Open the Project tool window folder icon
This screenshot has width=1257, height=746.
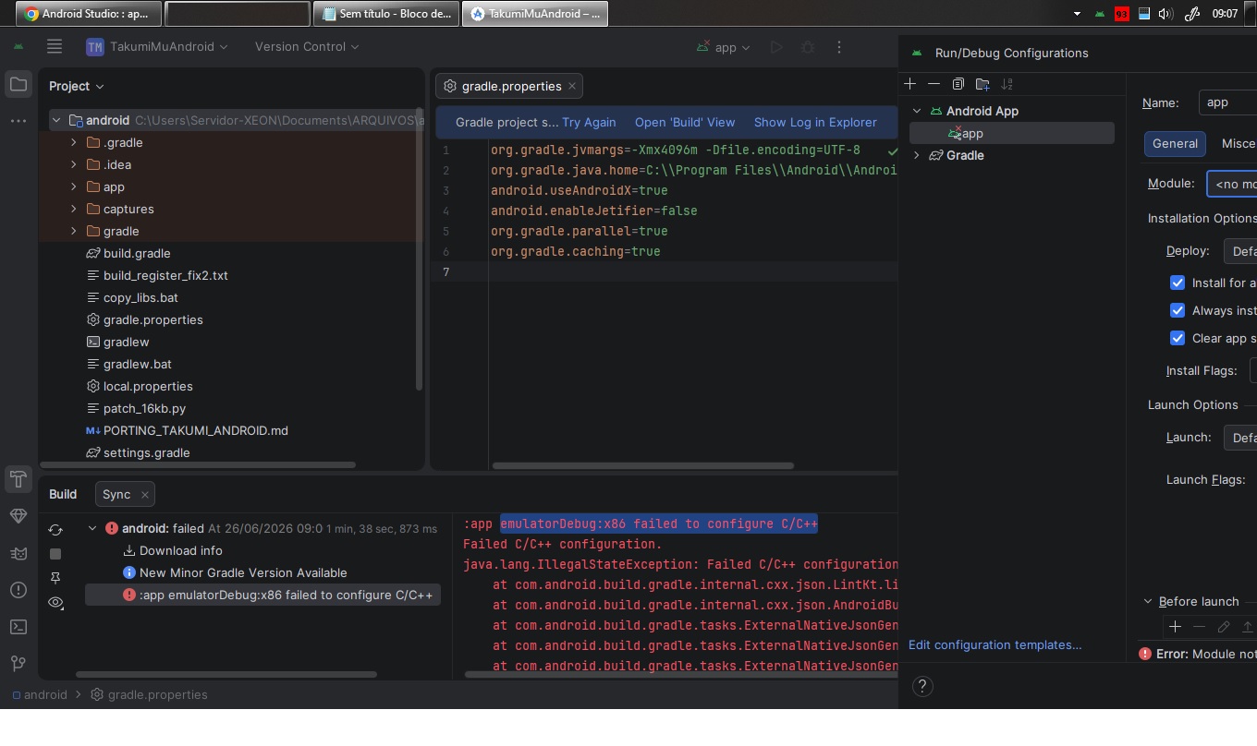(18, 85)
